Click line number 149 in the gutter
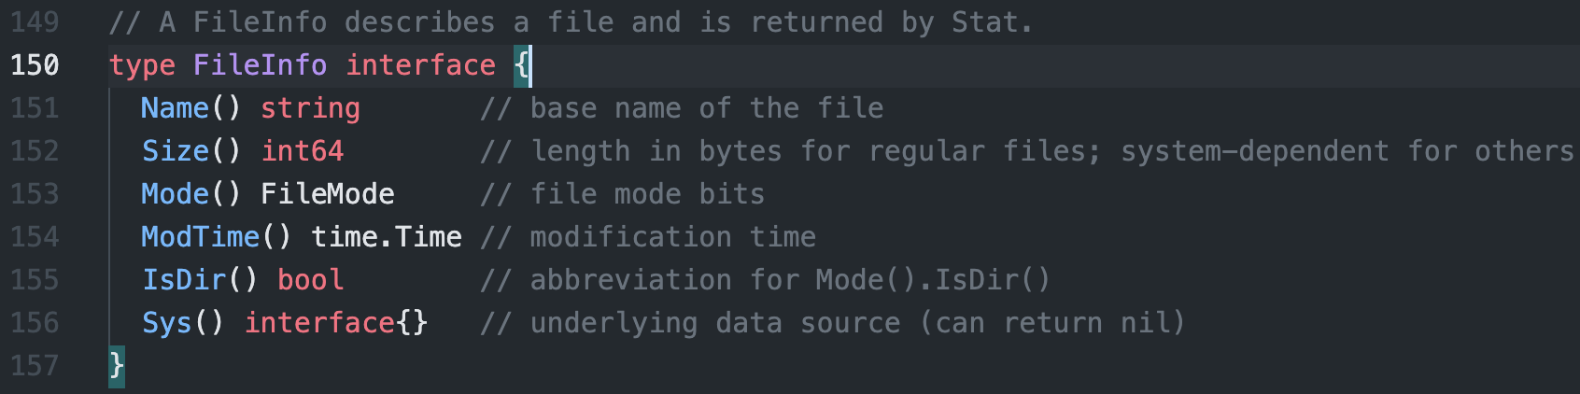The height and width of the screenshot is (394, 1580). coord(35,22)
